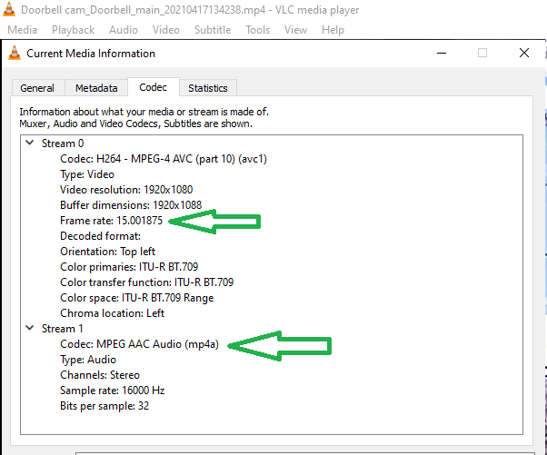Switch to the Statistics tab
The image size is (547, 455).
coord(208,88)
